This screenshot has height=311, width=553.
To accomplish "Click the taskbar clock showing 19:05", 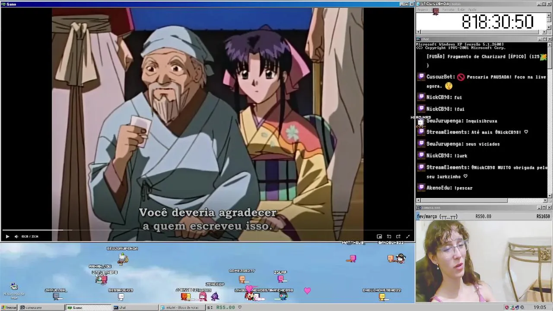I will click(x=539, y=308).
